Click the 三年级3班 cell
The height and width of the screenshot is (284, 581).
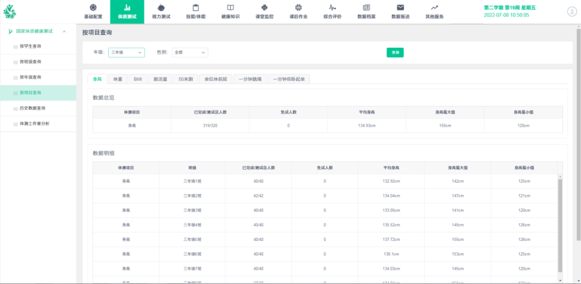click(x=192, y=210)
